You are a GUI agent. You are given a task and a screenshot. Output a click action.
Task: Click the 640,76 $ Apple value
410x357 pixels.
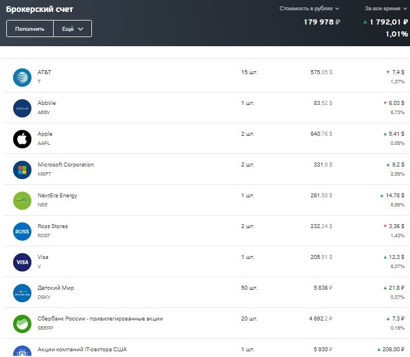pyautogui.click(x=321, y=134)
